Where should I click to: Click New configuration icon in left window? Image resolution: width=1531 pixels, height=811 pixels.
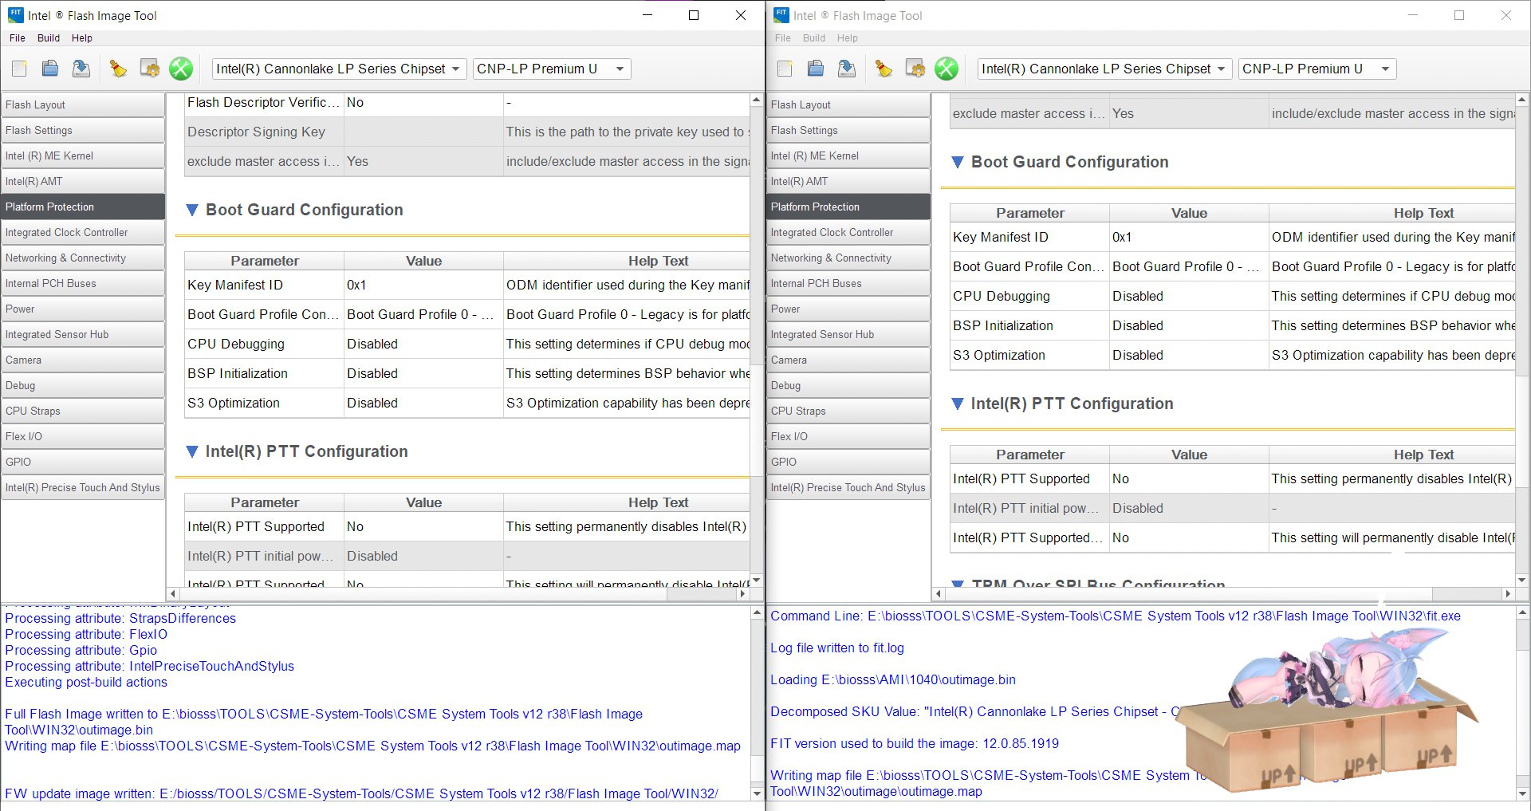tap(19, 69)
